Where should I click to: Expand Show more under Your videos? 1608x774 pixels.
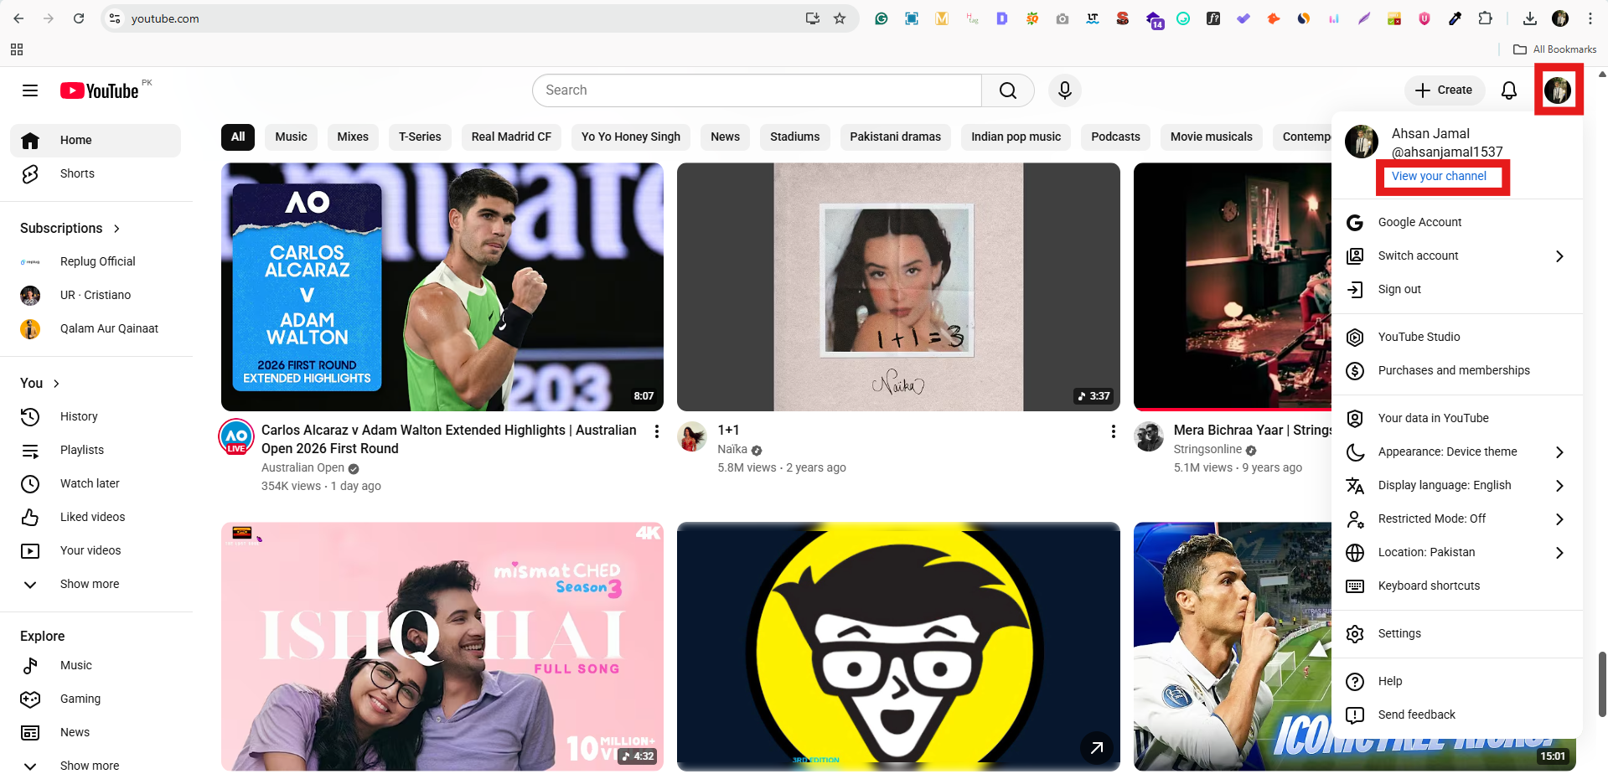pyautogui.click(x=90, y=584)
